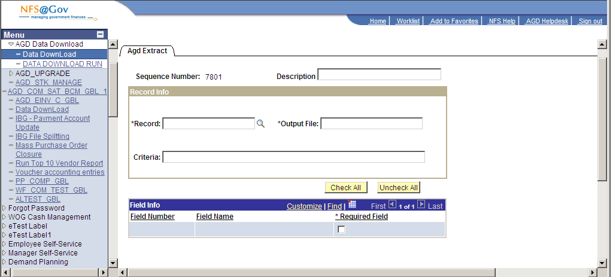613x277 pixels.
Task: Click the Criteria text field
Action: click(293, 157)
